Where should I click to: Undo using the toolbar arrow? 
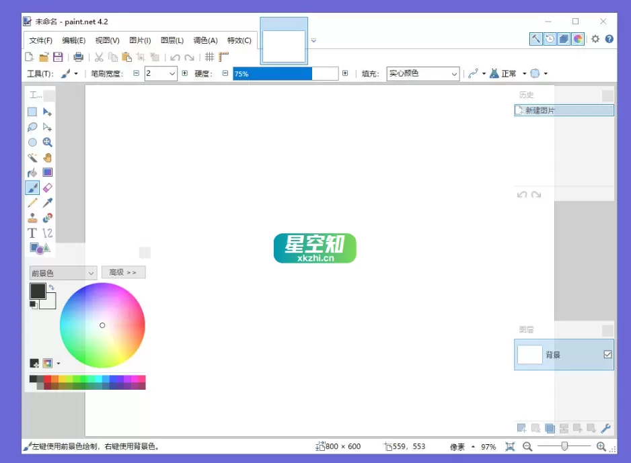(176, 57)
